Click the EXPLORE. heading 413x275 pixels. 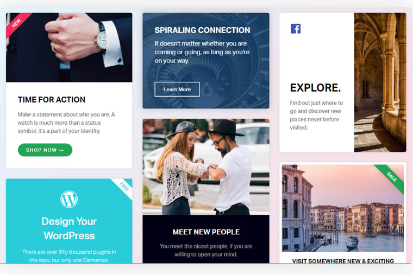pyautogui.click(x=315, y=88)
